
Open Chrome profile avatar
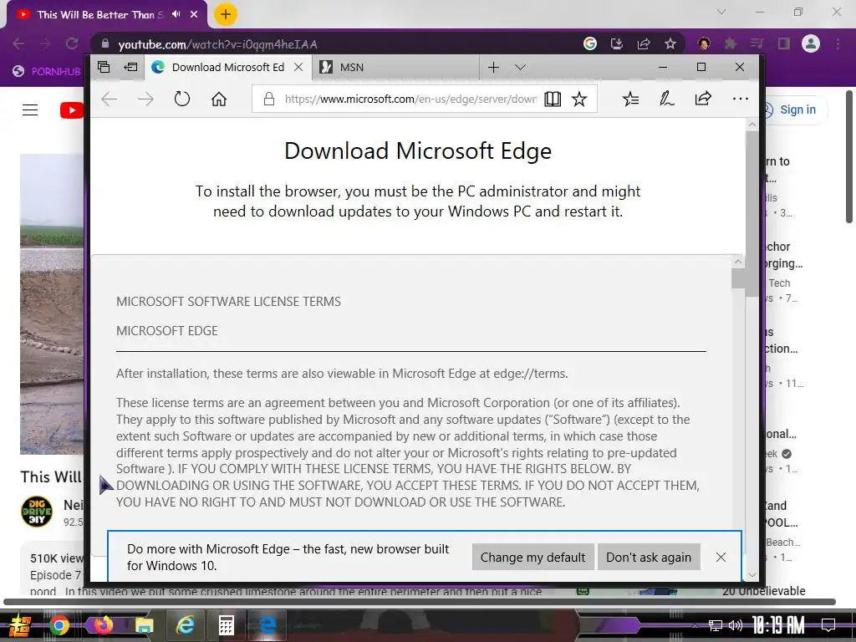coord(811,43)
